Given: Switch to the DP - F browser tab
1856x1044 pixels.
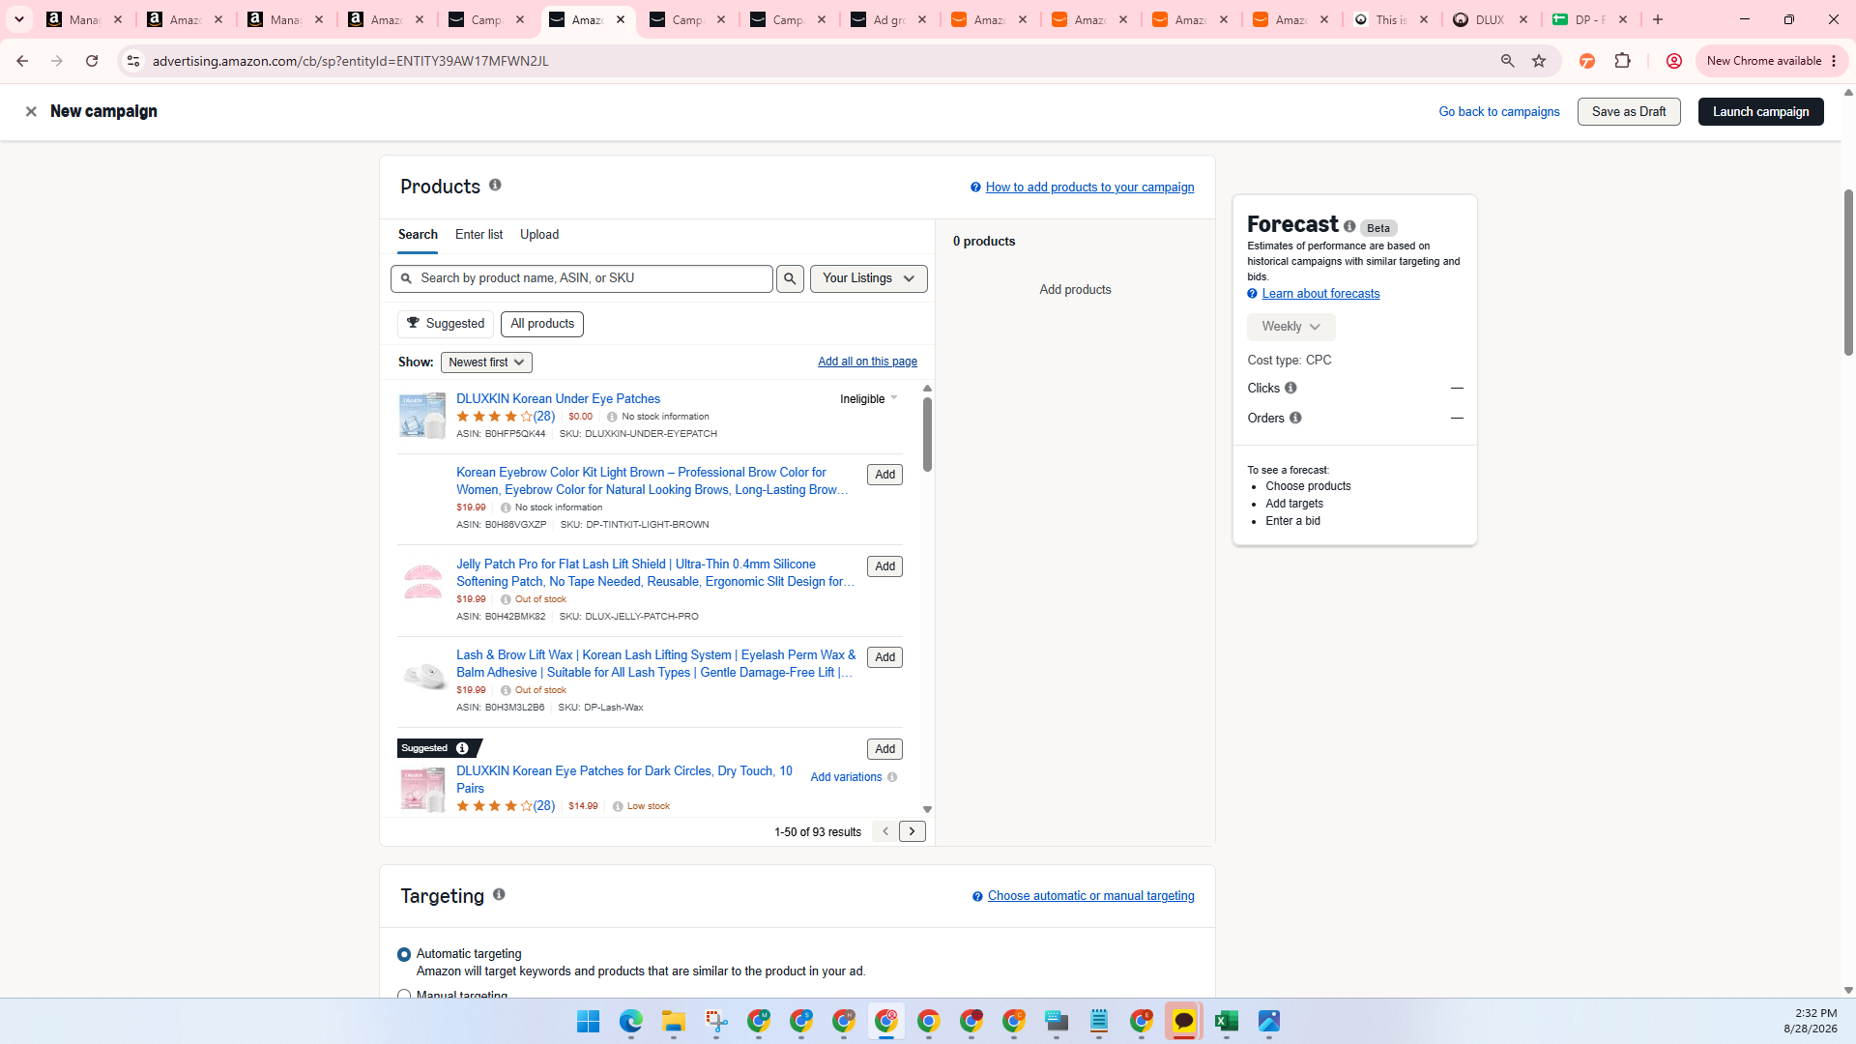Looking at the screenshot, I should click(x=1591, y=19).
